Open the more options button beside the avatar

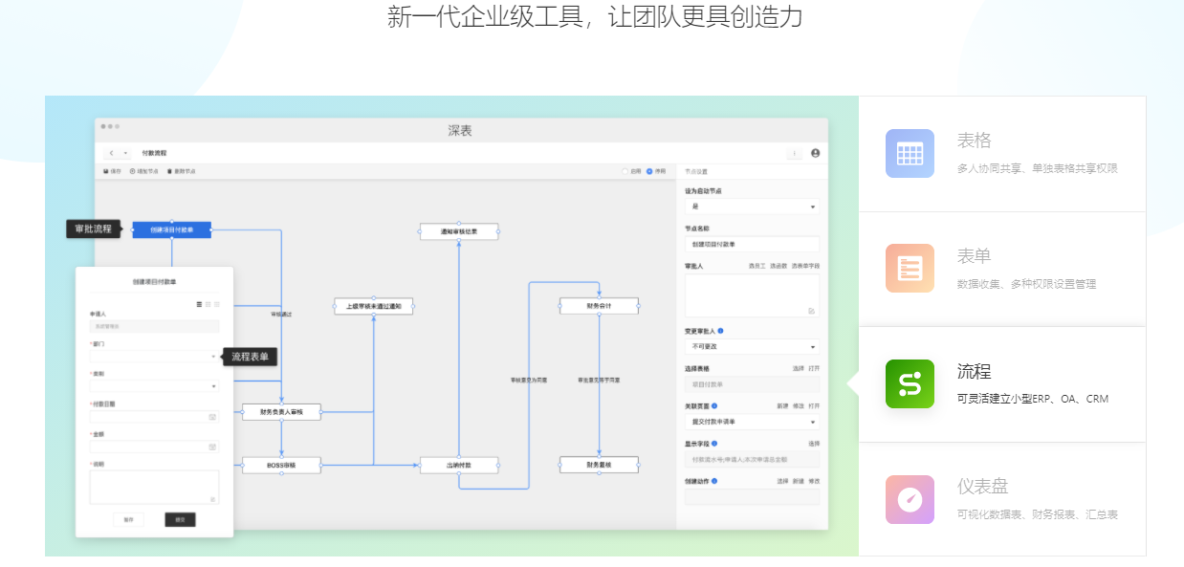tap(795, 153)
